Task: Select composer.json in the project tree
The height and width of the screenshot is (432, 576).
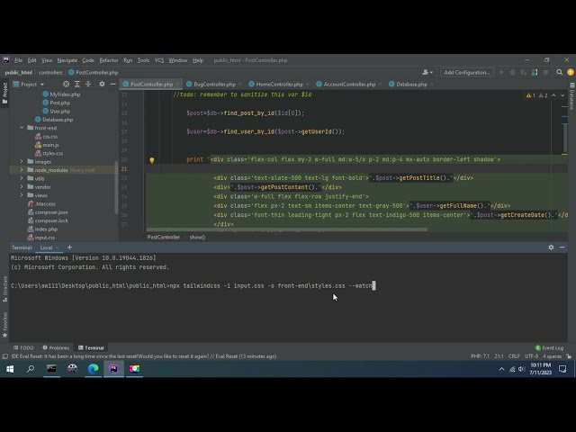Action: 48,212
